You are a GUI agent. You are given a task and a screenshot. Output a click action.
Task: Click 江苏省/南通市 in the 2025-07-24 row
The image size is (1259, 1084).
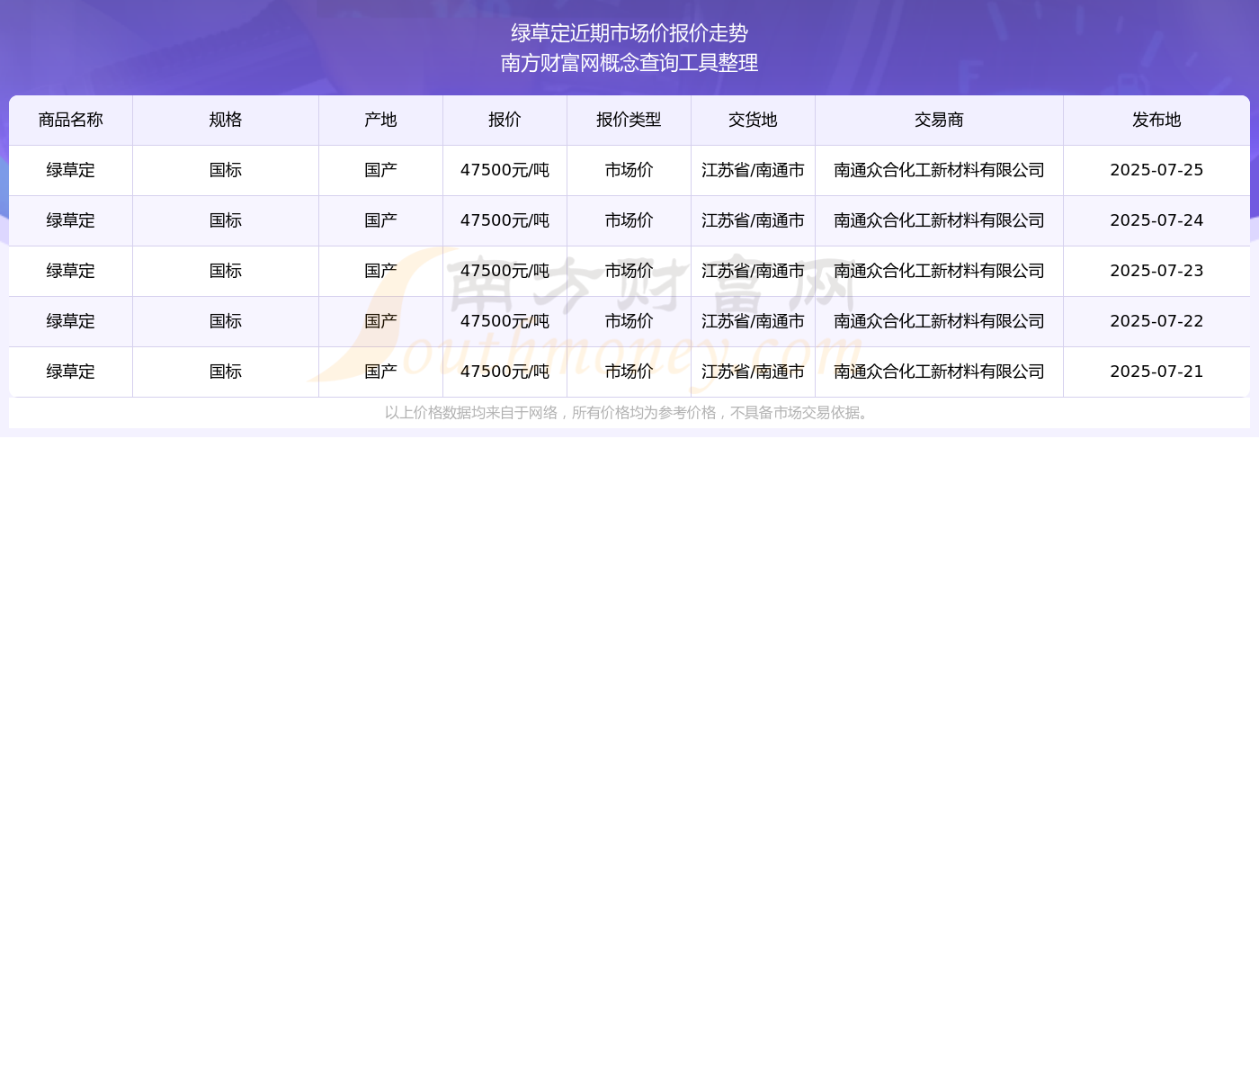coord(753,220)
